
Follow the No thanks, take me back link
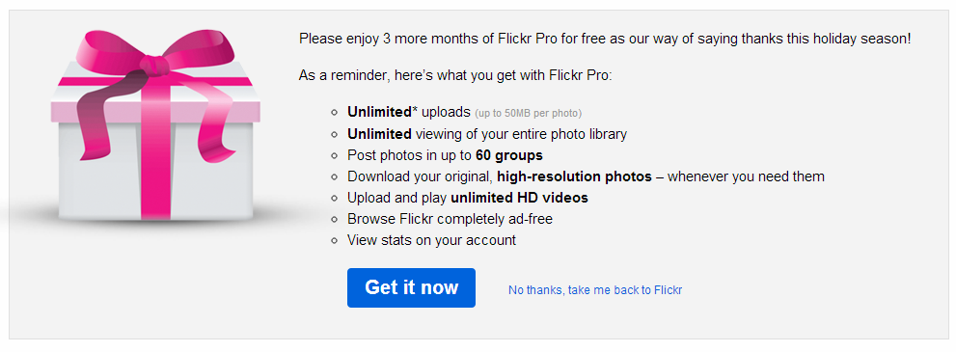tap(595, 290)
